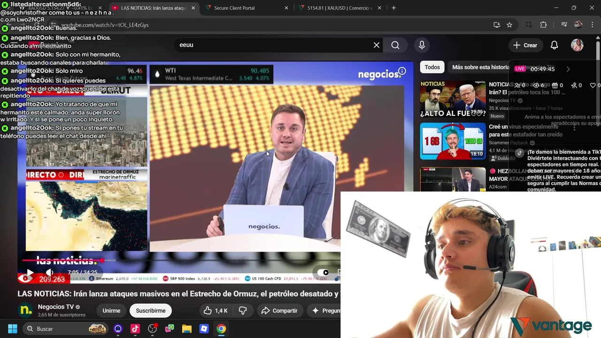Mute the video with the speaker icon
The height and width of the screenshot is (338, 601).
point(50,272)
